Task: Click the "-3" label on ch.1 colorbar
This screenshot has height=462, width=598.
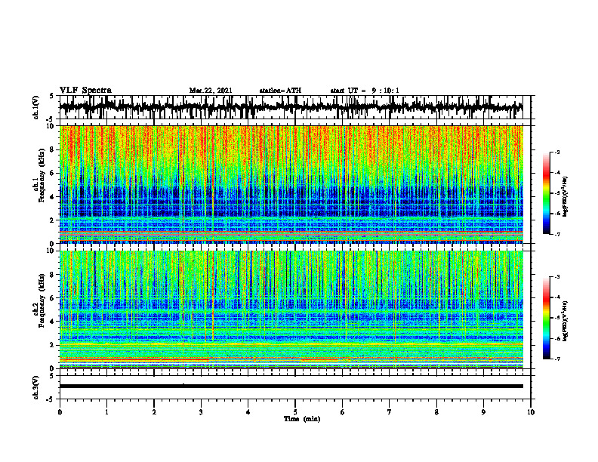Action: click(x=556, y=152)
